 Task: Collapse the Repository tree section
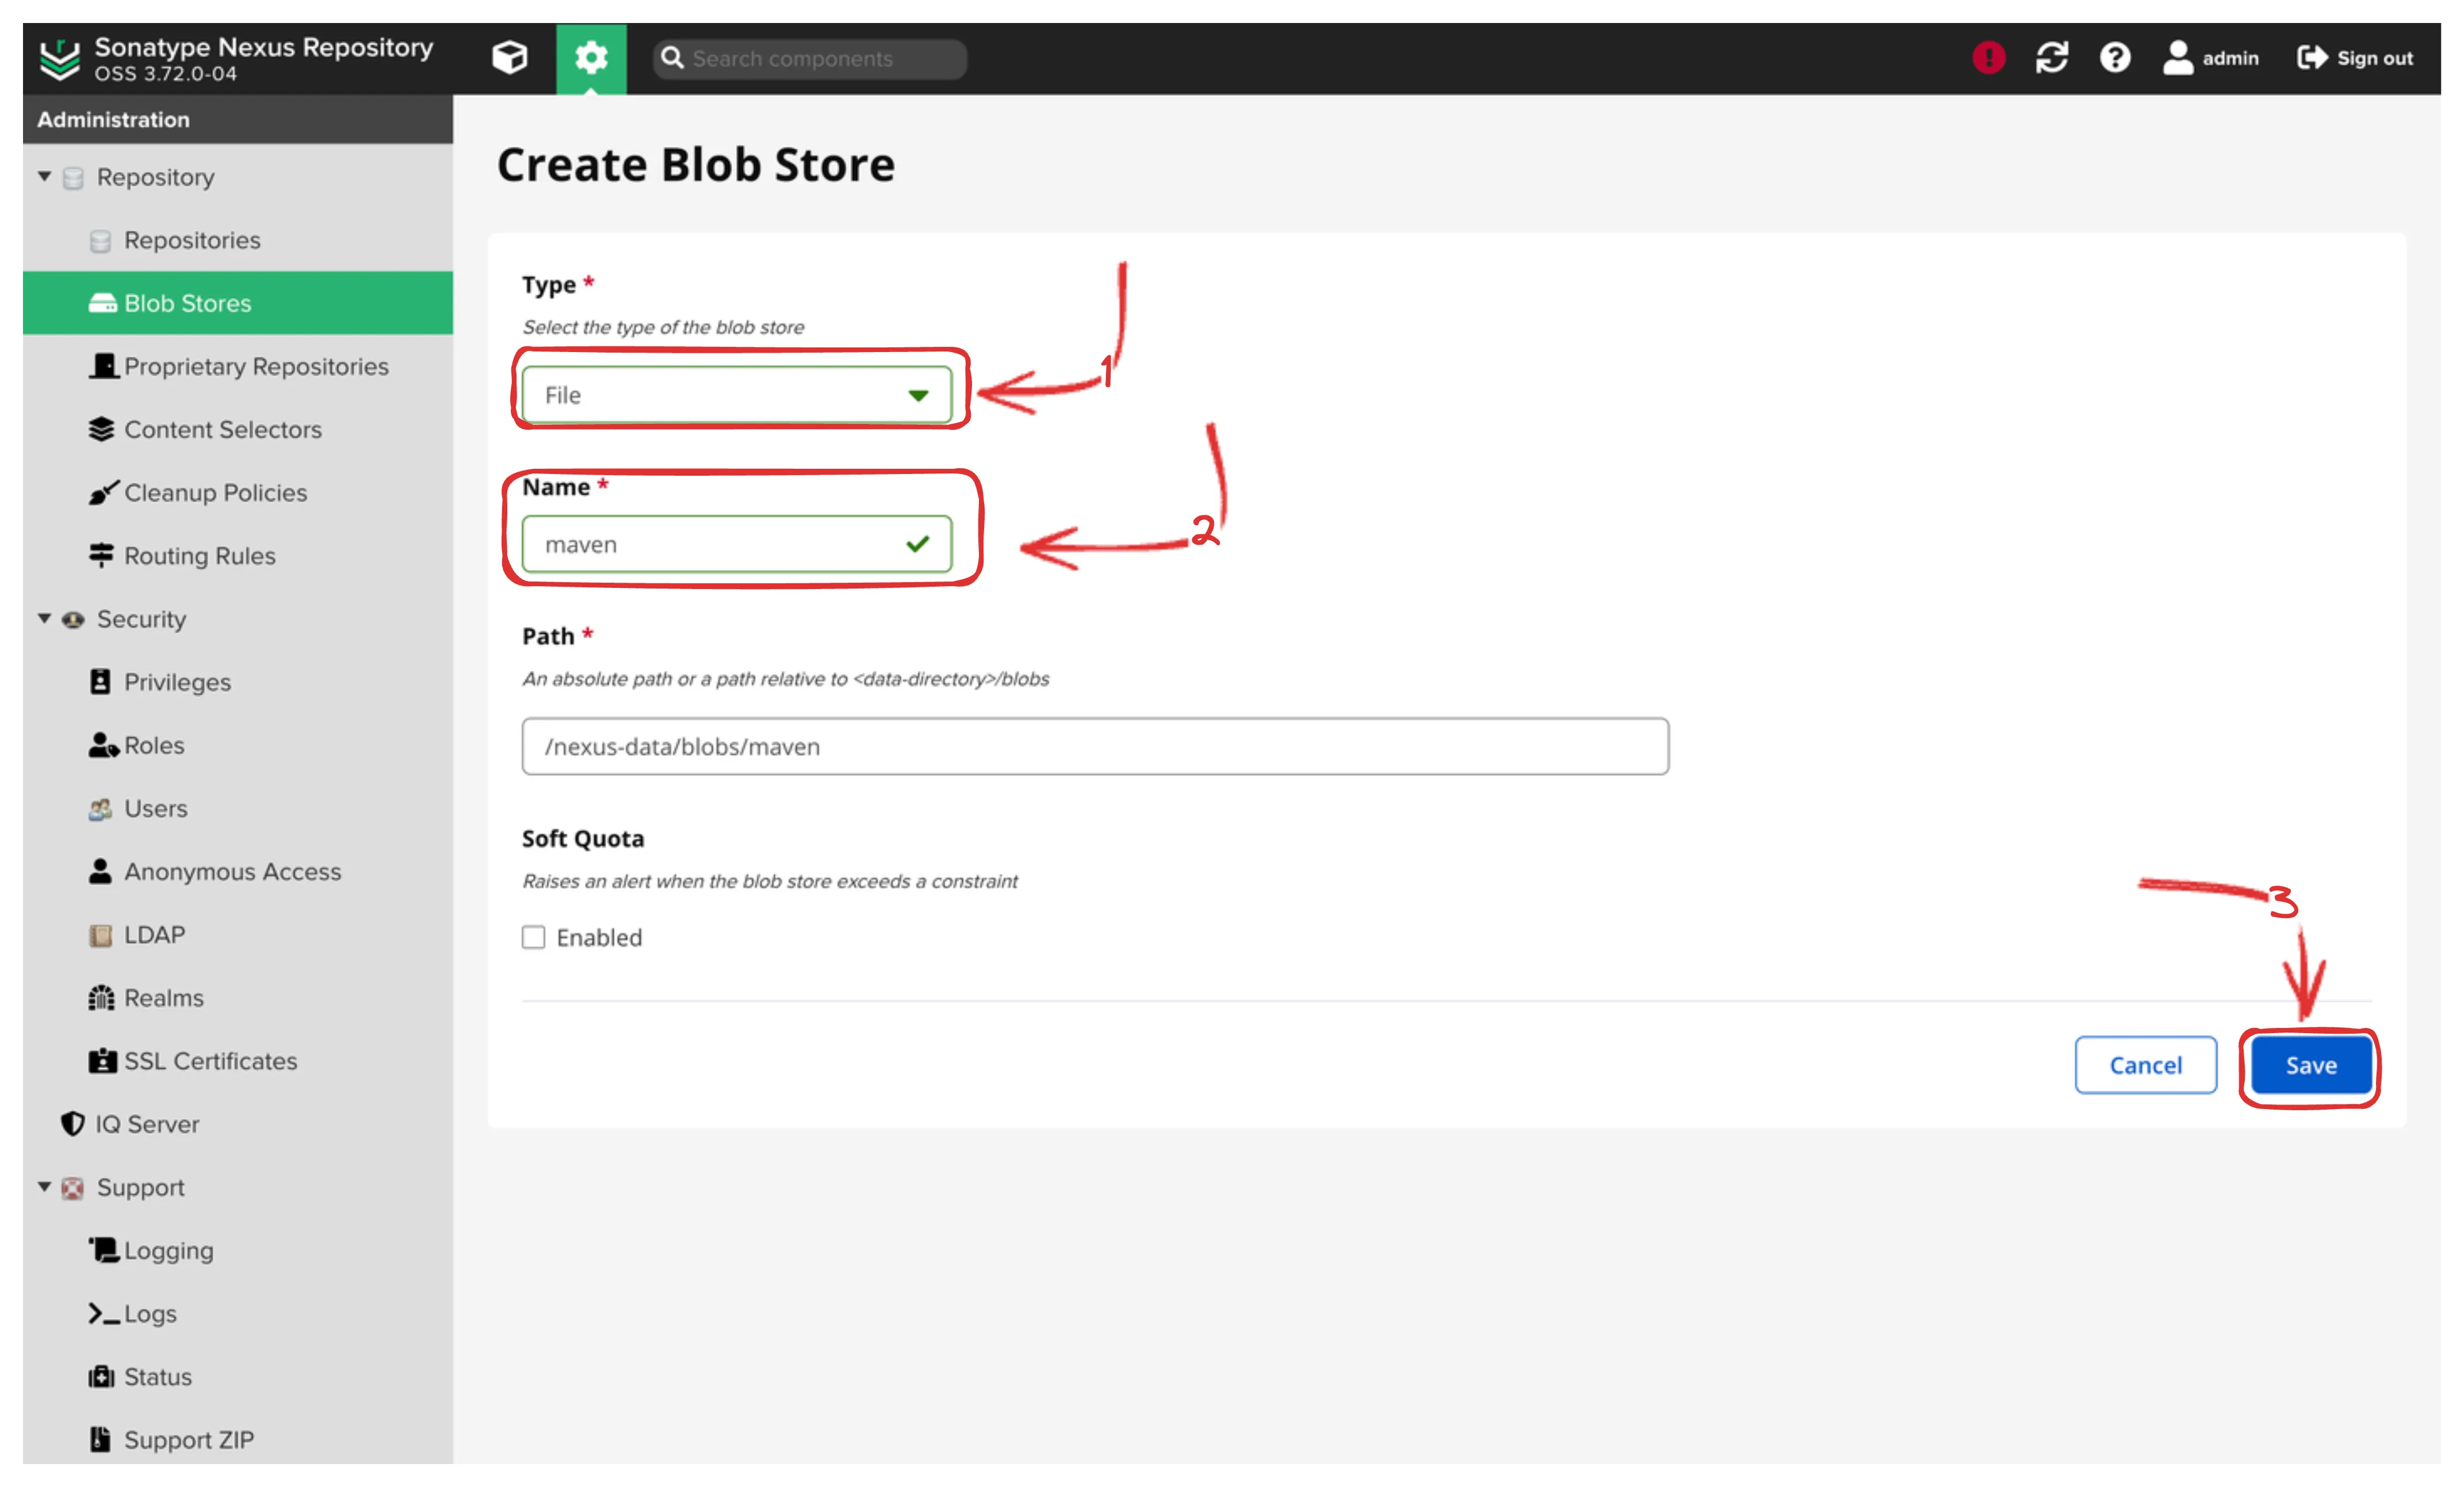44,177
